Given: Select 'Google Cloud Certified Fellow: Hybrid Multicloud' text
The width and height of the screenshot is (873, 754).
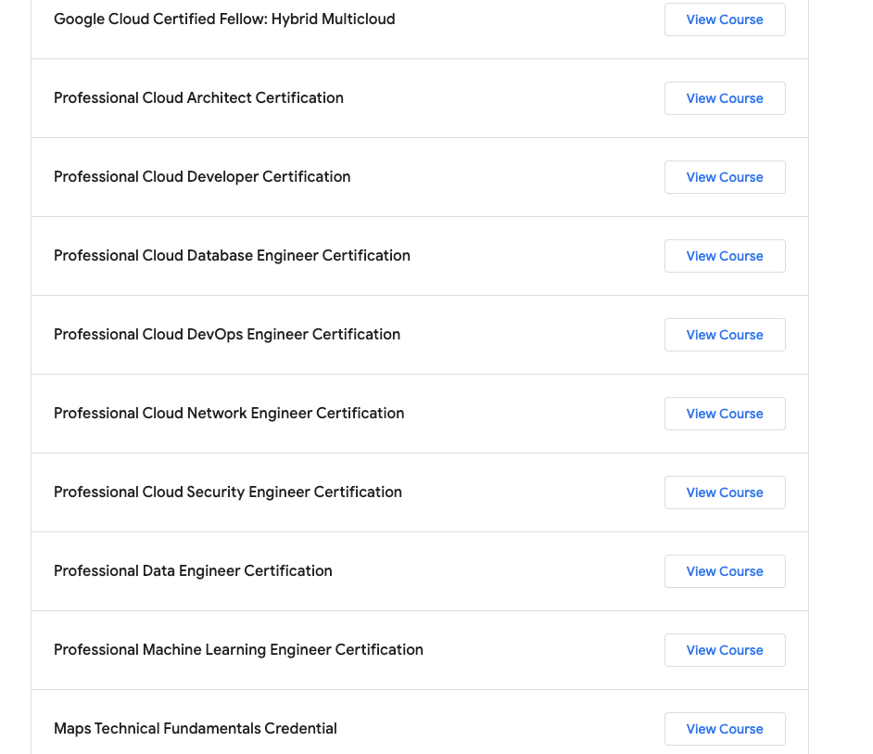Looking at the screenshot, I should pos(224,19).
